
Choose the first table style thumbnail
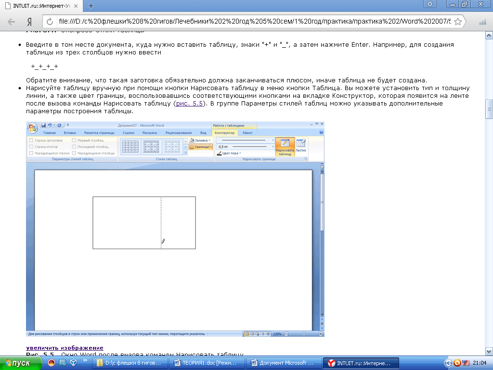tap(130, 146)
